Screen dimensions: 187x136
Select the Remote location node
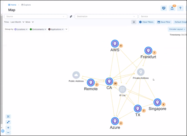(x=91, y=82)
